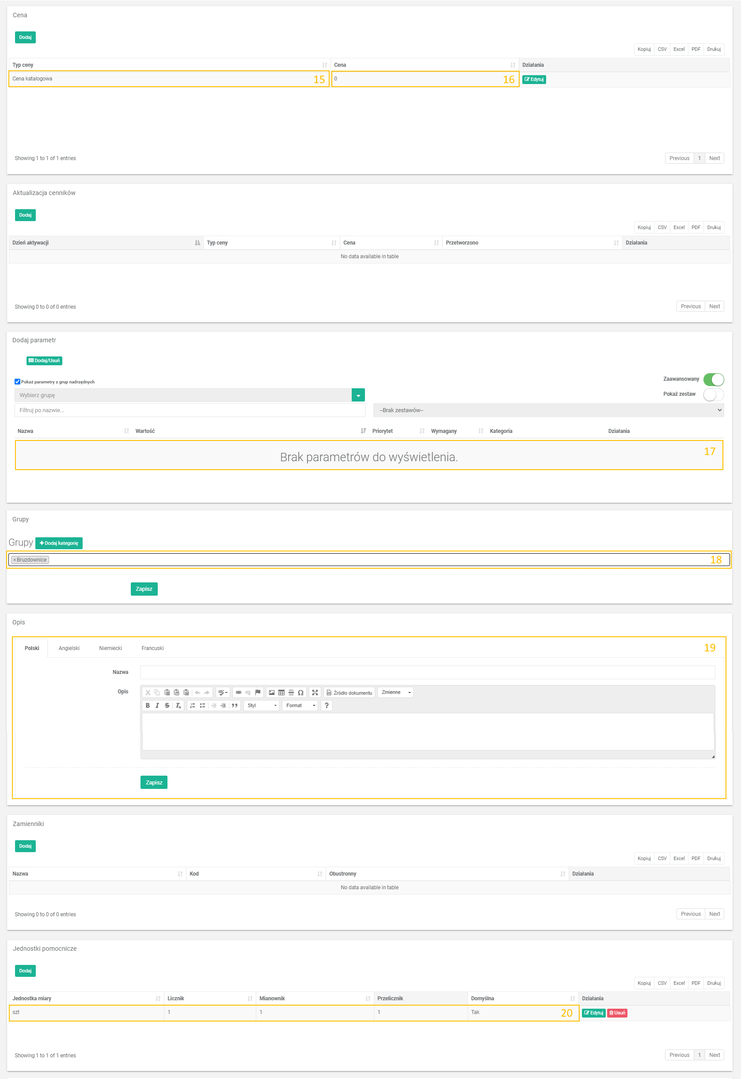741x1079 pixels.
Task: Expand the Brak zestawów select box
Action: 548,410
